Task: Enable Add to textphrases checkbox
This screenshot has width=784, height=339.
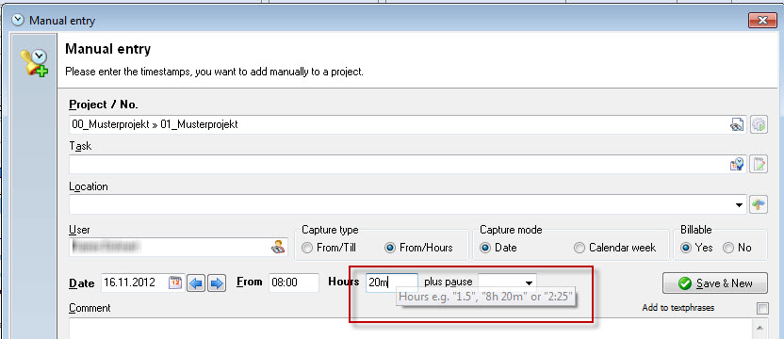Action: [762, 309]
